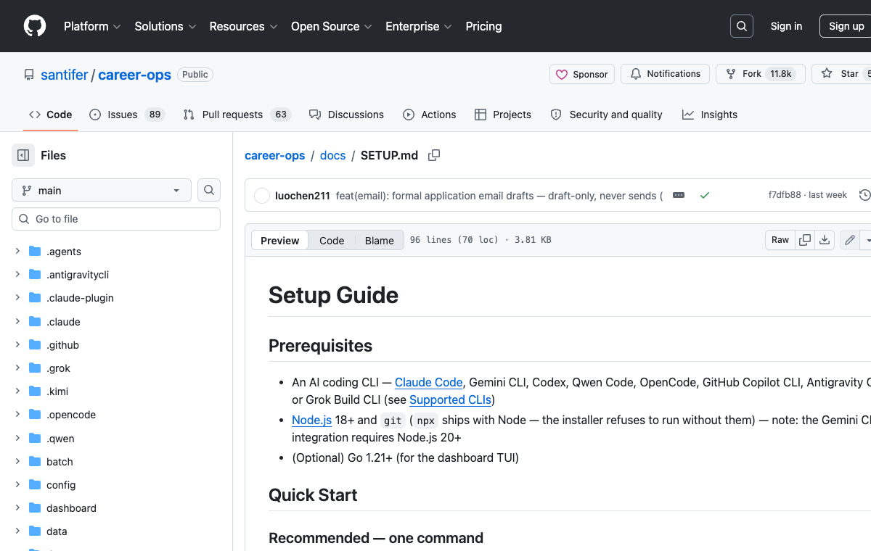Copy the file path icon
This screenshot has height=551, width=871.
coord(434,155)
